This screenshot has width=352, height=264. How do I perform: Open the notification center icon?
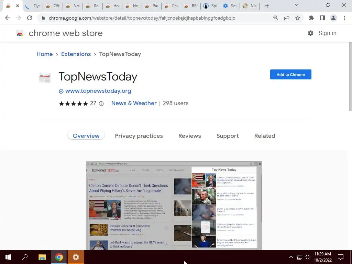(341, 257)
